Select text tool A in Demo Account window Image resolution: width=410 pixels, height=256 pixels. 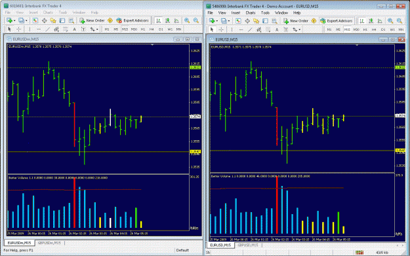277,29
